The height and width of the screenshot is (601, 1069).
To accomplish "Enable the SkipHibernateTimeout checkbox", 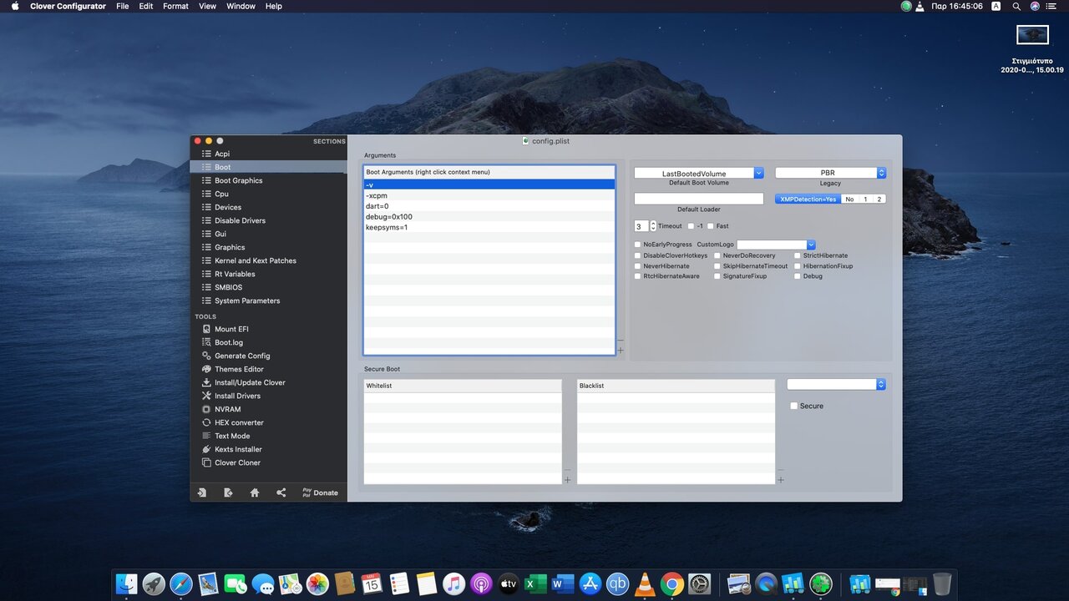I will (x=717, y=265).
